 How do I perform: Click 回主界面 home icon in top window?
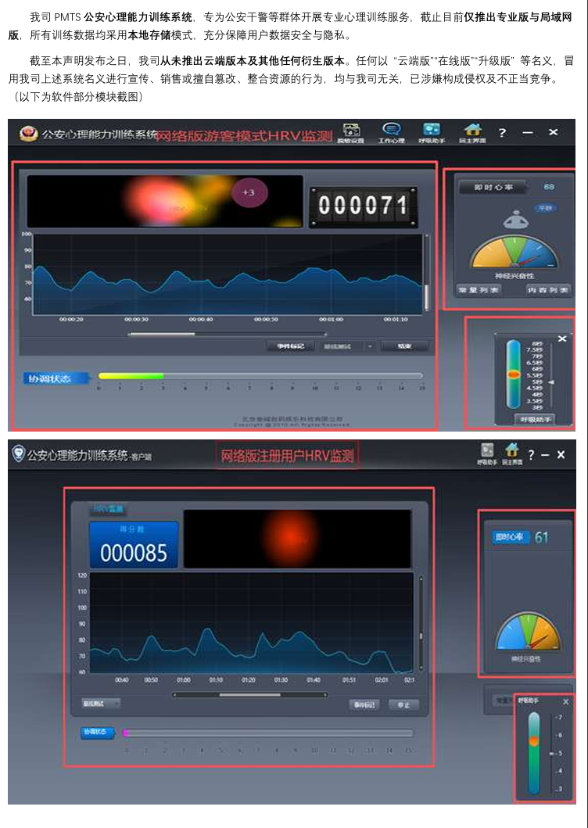(472, 131)
